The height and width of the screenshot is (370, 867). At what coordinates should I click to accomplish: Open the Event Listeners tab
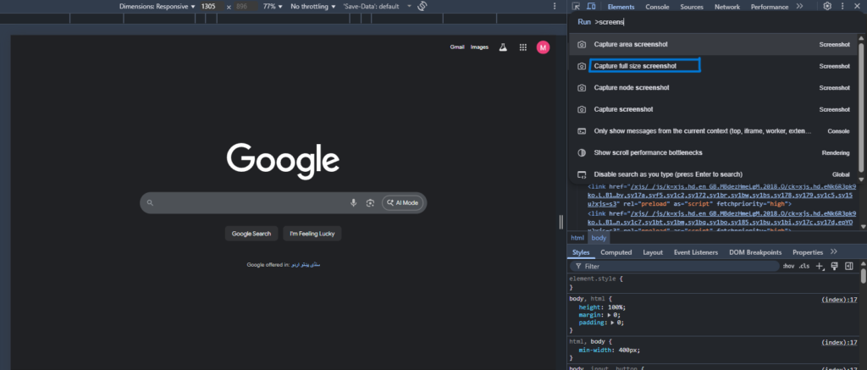(696, 252)
